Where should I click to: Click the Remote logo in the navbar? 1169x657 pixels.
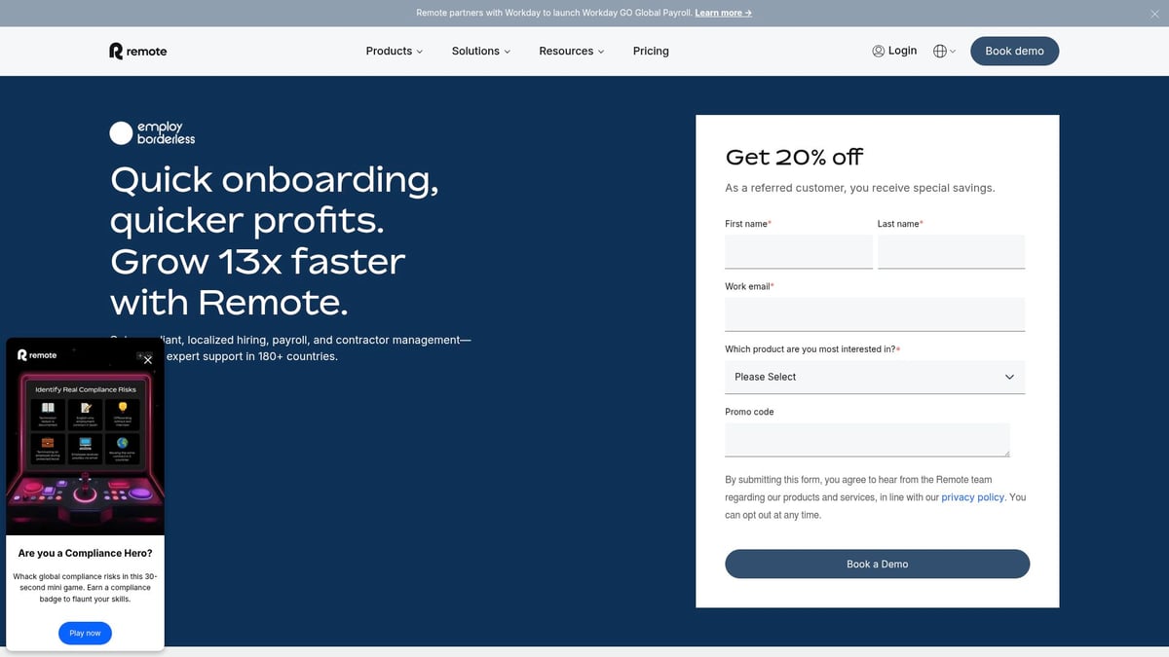pos(137,52)
